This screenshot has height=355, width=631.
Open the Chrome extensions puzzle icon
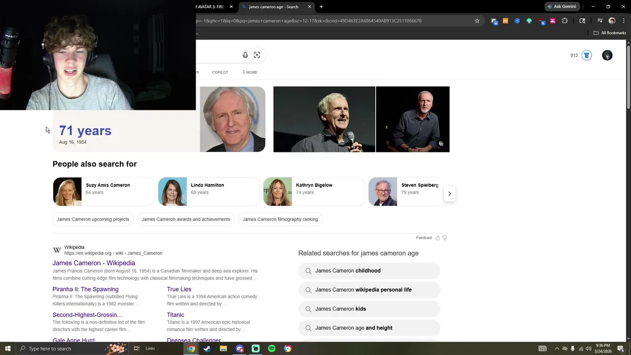pos(565,21)
